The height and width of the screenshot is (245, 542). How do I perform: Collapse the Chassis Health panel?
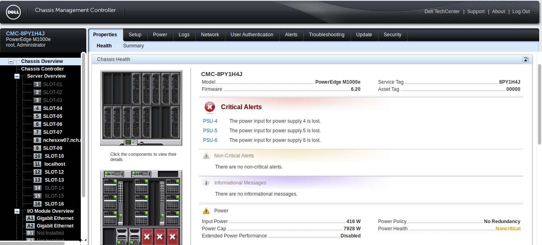pyautogui.click(x=526, y=59)
